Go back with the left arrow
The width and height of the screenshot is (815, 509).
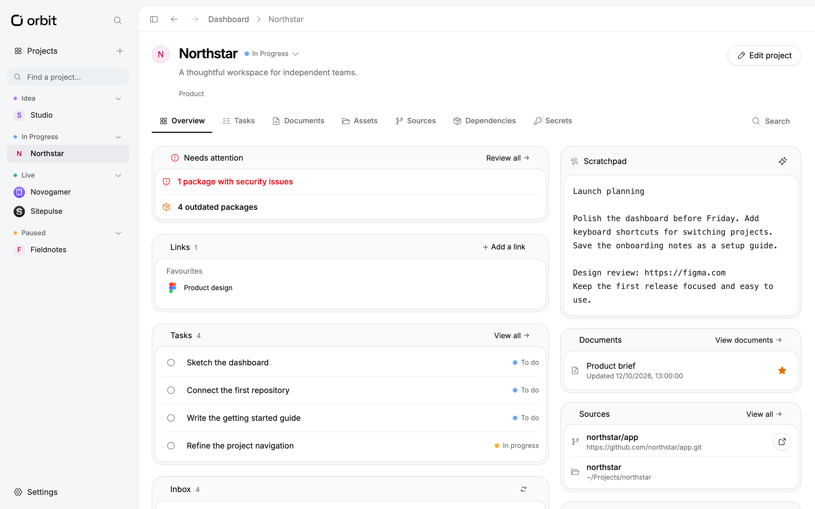(x=174, y=19)
